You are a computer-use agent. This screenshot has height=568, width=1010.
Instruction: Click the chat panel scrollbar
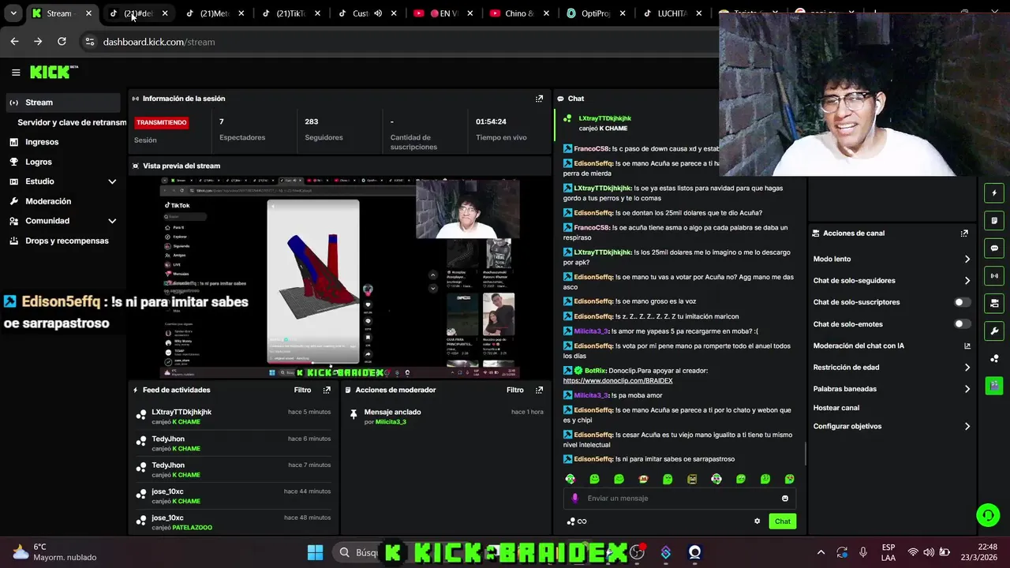tap(805, 454)
